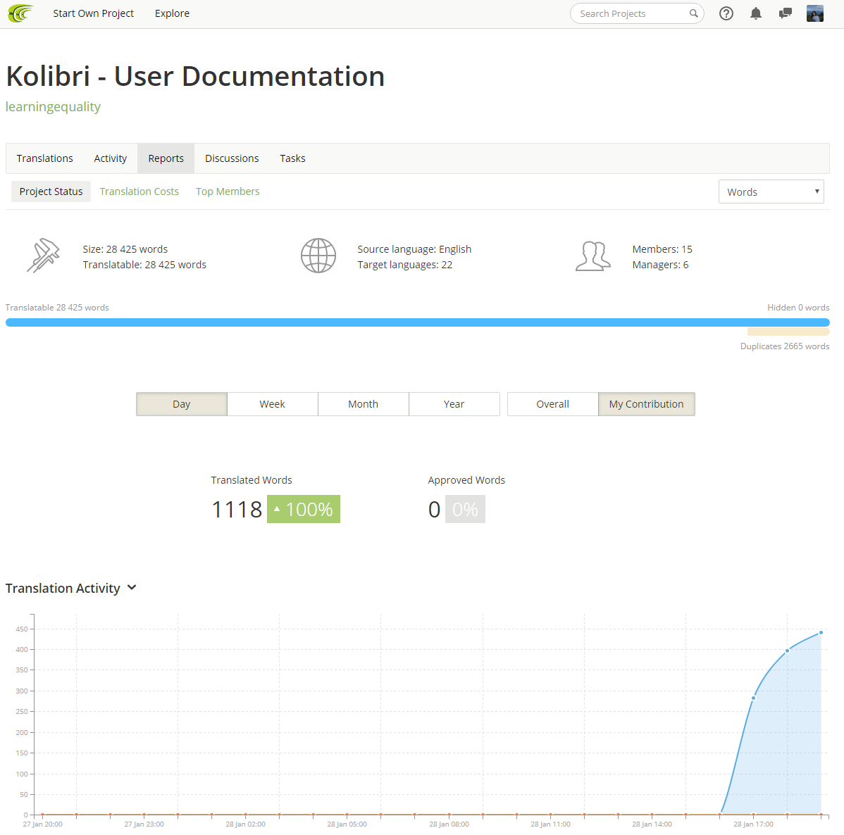Click the search magnifier icon
This screenshot has height=835, width=844.
tap(693, 13)
